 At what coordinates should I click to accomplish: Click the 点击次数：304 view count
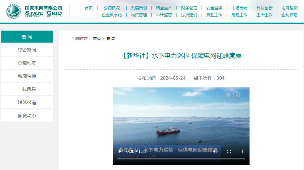click(209, 78)
